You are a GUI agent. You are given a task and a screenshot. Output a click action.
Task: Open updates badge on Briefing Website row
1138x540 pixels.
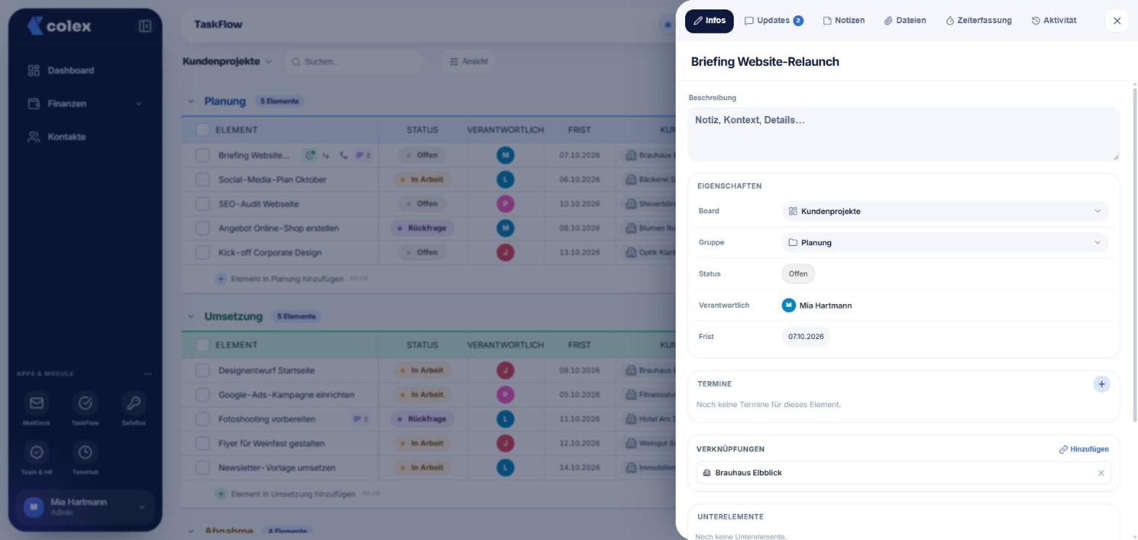pos(363,155)
